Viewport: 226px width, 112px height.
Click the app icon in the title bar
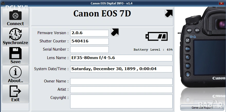[3, 3]
